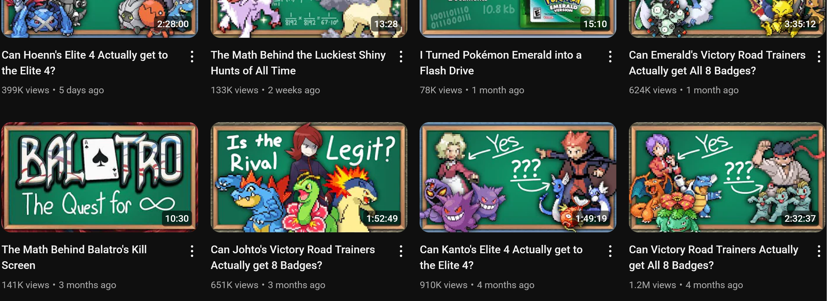Open options menu for Johto's Victory Road video
Viewport: 827px width, 301px height.
401,251
